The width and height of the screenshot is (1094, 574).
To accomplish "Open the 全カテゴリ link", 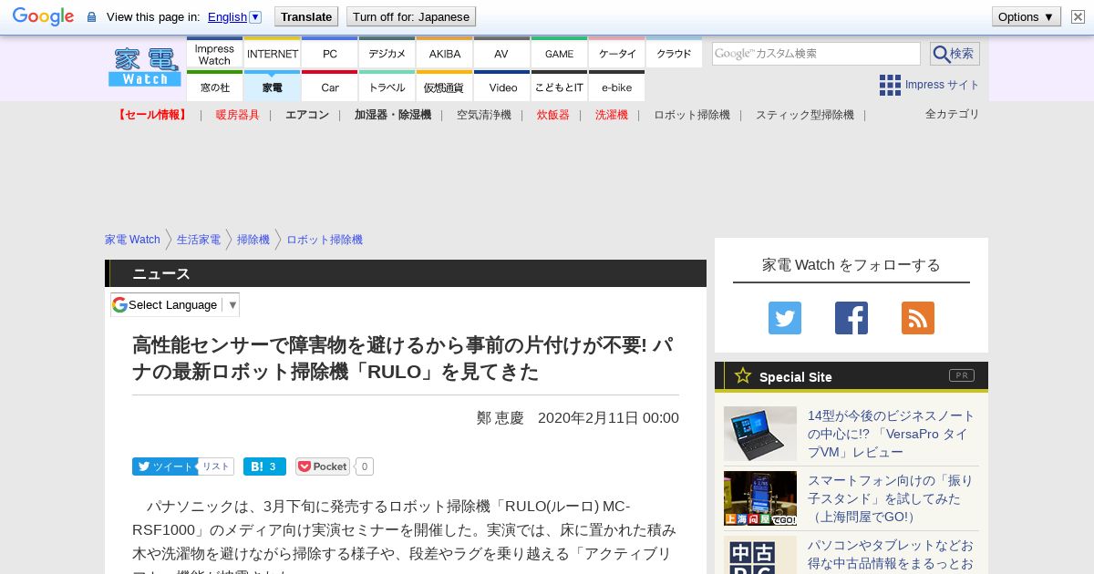I will tap(953, 114).
